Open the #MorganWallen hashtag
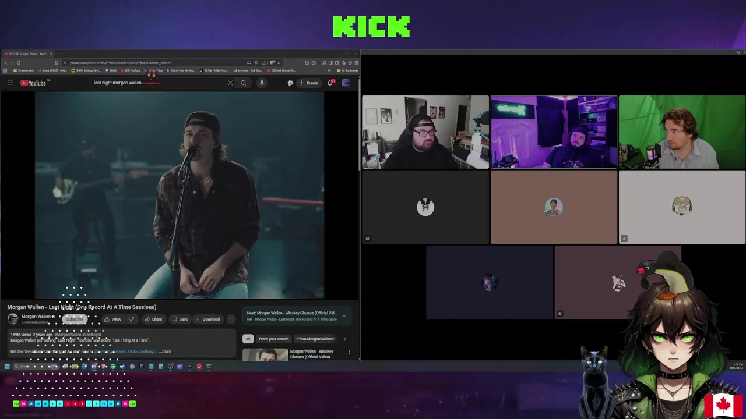The width and height of the screenshot is (746, 419). click(x=68, y=335)
